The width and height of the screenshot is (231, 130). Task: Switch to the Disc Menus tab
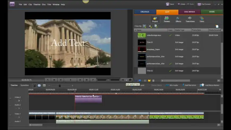pos(189,12)
